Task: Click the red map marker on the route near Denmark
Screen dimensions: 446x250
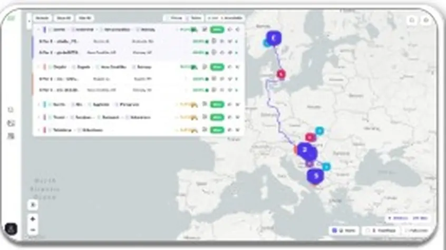Action: [281, 74]
